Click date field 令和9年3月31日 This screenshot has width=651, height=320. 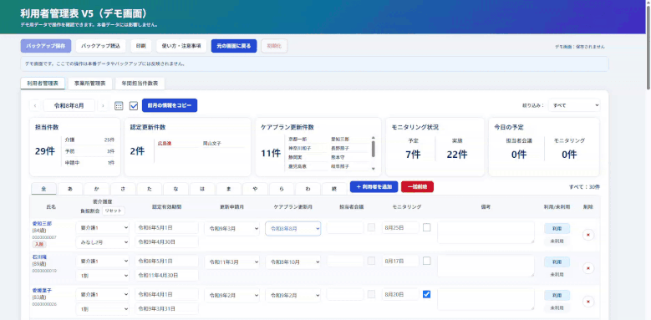tap(166, 309)
